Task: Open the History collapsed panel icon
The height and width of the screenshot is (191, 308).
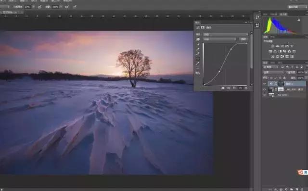Action: click(x=257, y=17)
